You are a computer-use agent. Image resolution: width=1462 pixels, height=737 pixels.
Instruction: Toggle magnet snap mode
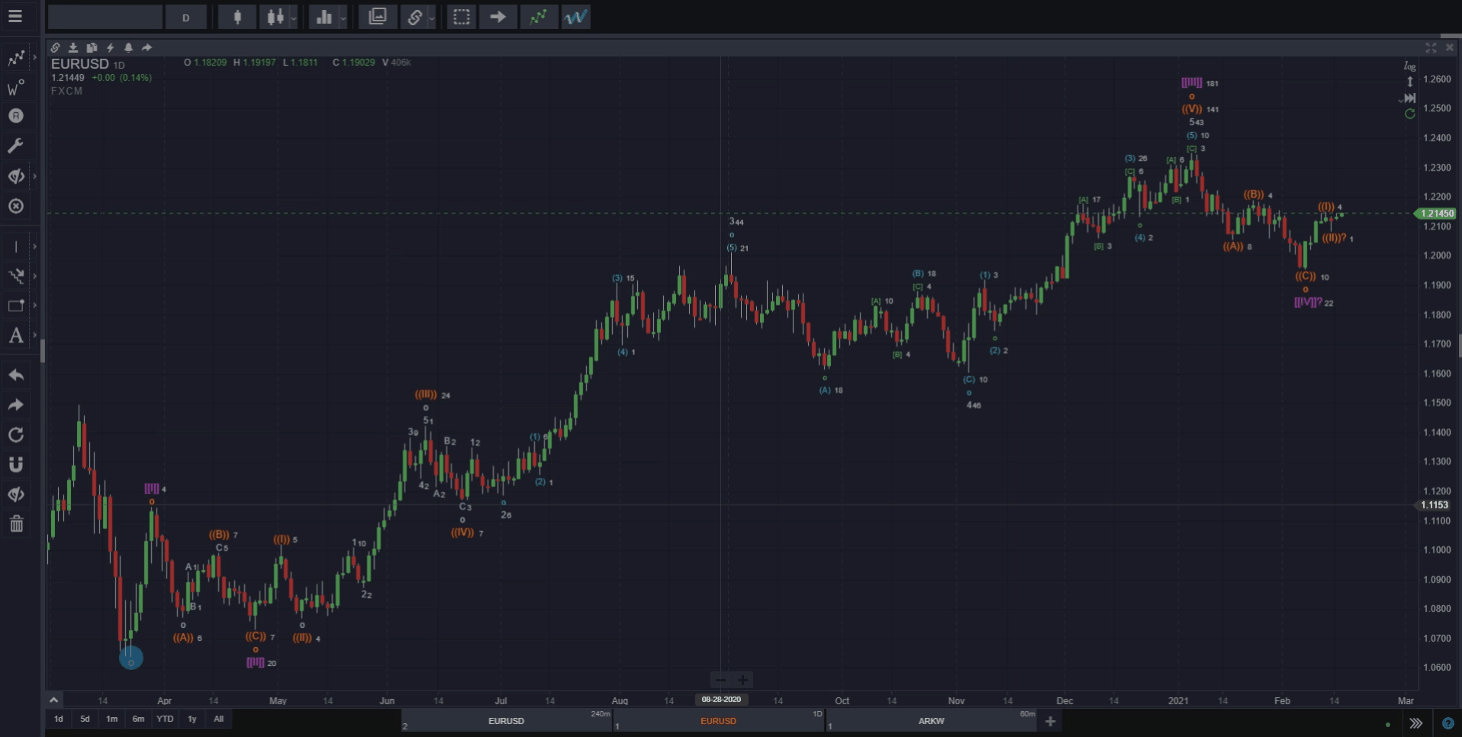pos(16,465)
